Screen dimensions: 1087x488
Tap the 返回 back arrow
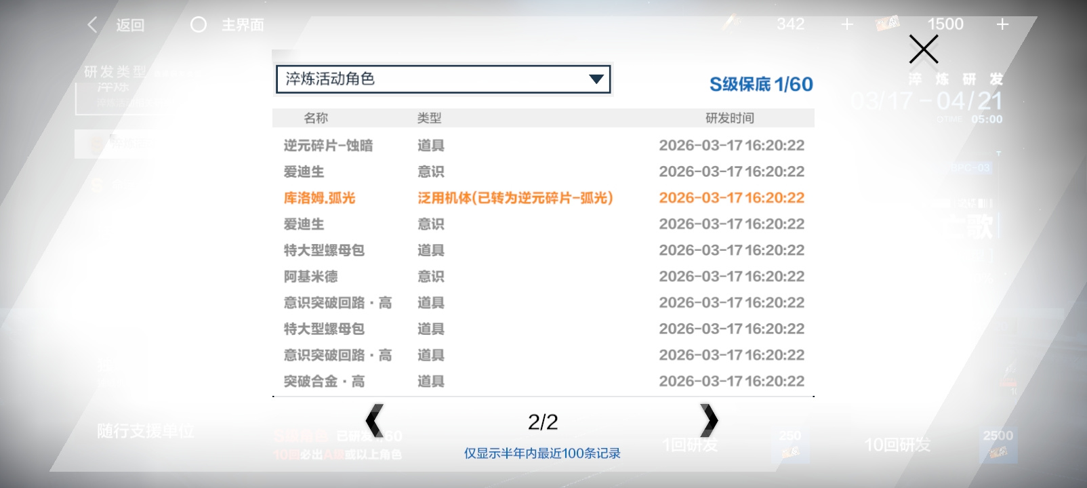pyautogui.click(x=93, y=25)
